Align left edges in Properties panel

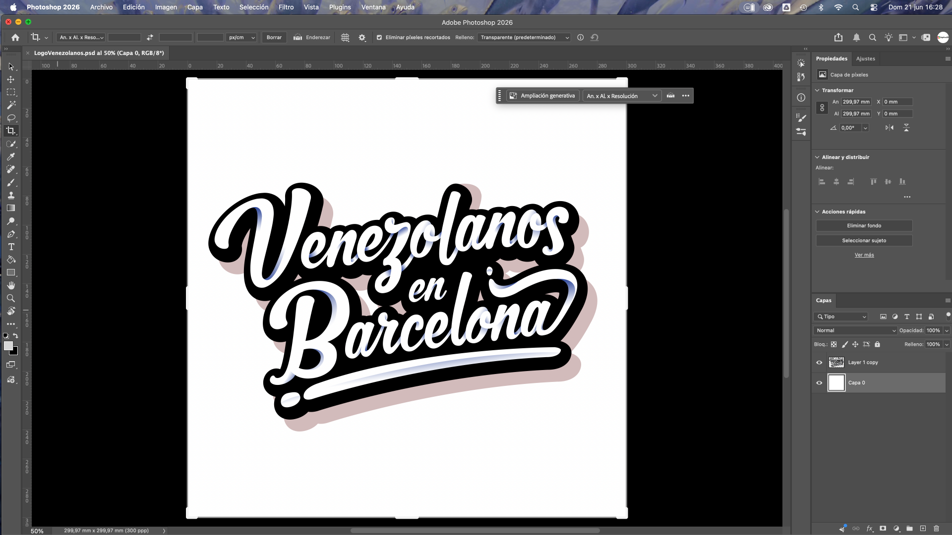[822, 182]
